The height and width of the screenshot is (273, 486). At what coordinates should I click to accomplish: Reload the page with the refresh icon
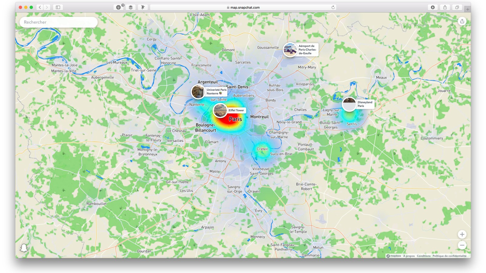(x=333, y=7)
